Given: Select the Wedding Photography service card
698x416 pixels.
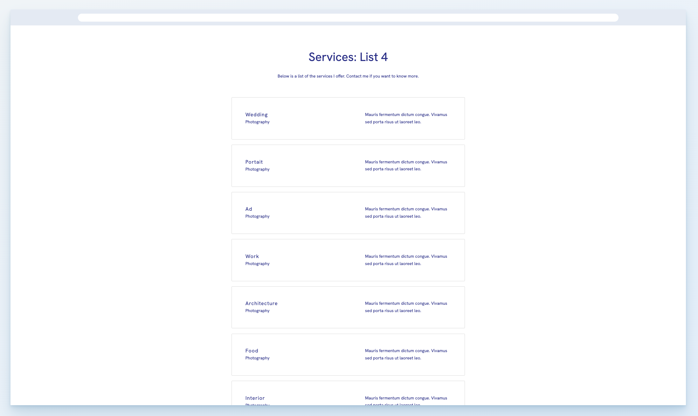Looking at the screenshot, I should 348,118.
